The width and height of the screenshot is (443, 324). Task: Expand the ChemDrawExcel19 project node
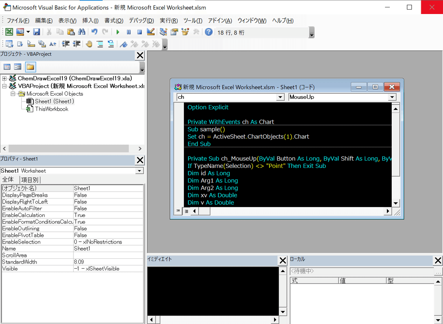[x=4, y=78]
